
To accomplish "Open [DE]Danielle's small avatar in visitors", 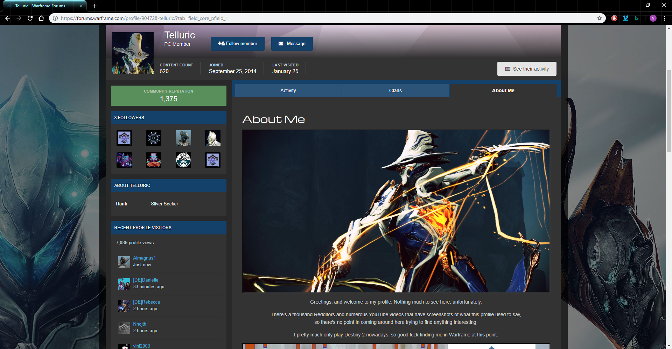I will tap(124, 284).
